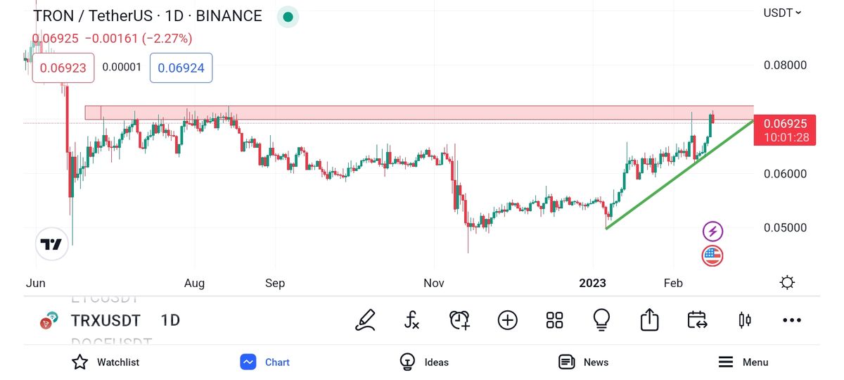Open the USDT currency dropdown
The image size is (844, 380).
(x=782, y=13)
